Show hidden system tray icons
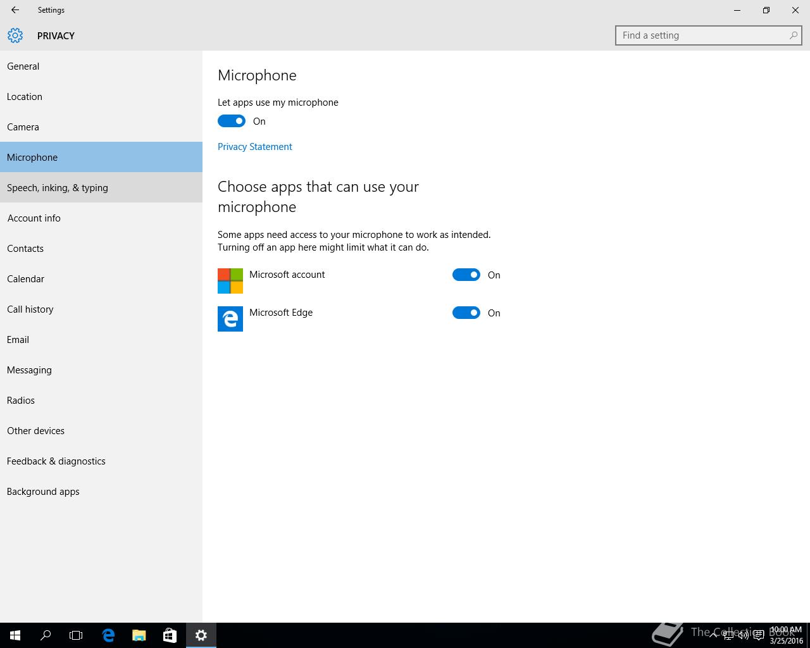The image size is (810, 648). click(713, 635)
